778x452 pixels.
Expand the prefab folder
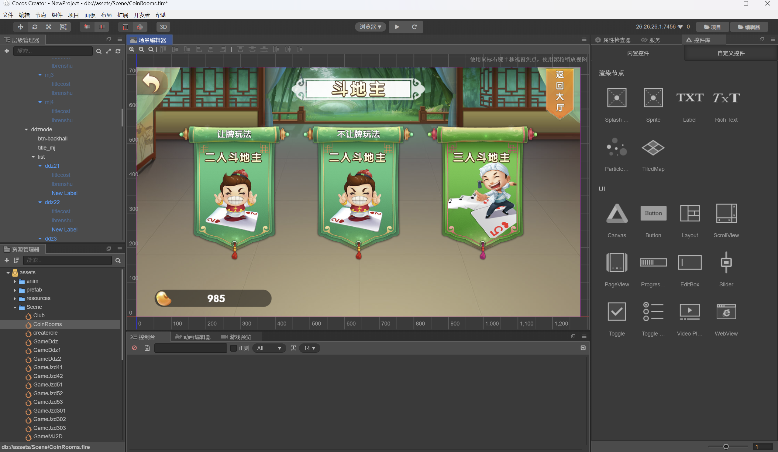click(15, 290)
